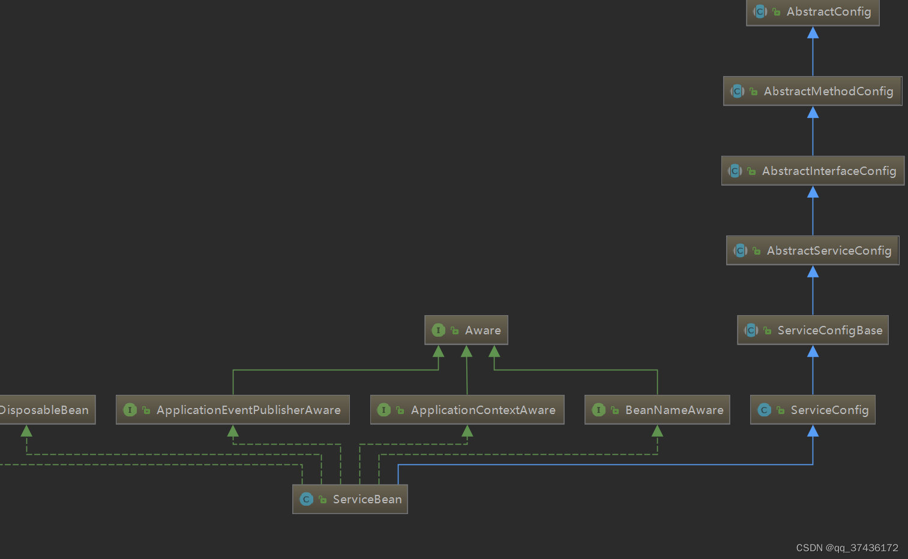
Task: Click the ServiceBean text label
Action: (x=367, y=499)
